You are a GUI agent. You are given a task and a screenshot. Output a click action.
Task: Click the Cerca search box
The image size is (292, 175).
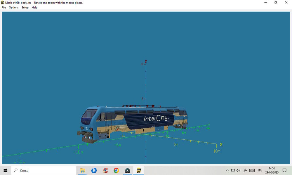click(44, 170)
